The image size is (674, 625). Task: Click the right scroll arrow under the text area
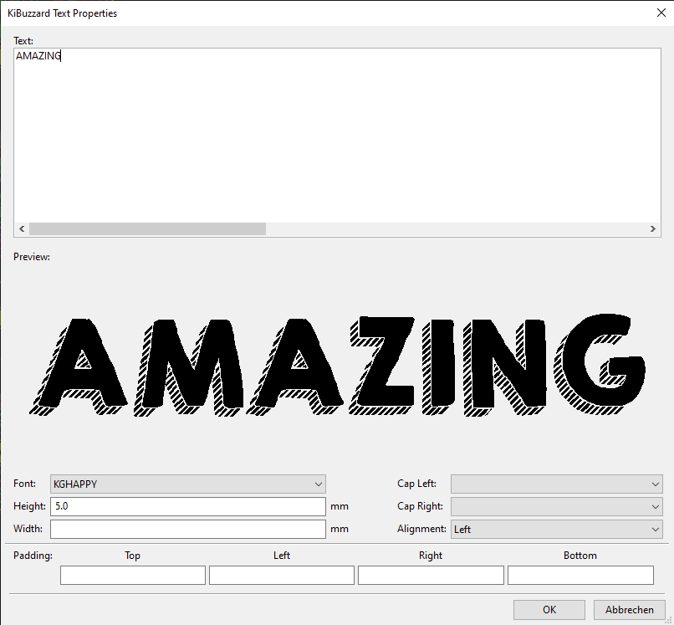[654, 228]
